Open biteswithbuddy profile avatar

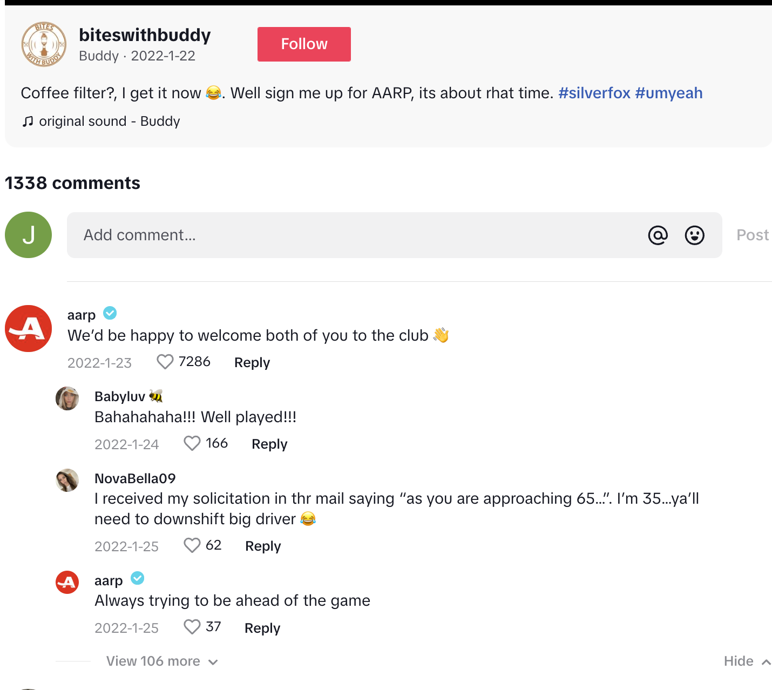[x=44, y=44]
